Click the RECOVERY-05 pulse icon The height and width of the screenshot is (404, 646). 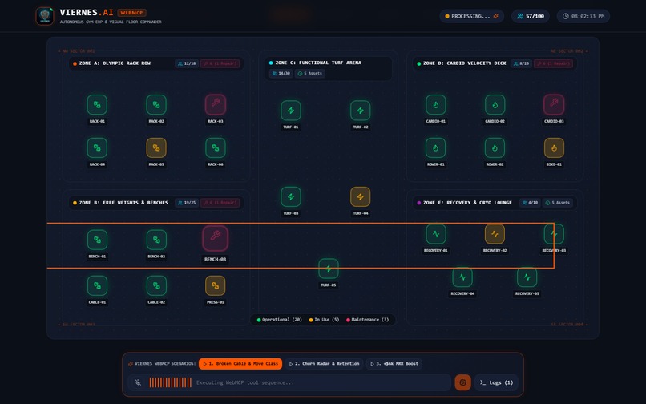[x=527, y=277]
